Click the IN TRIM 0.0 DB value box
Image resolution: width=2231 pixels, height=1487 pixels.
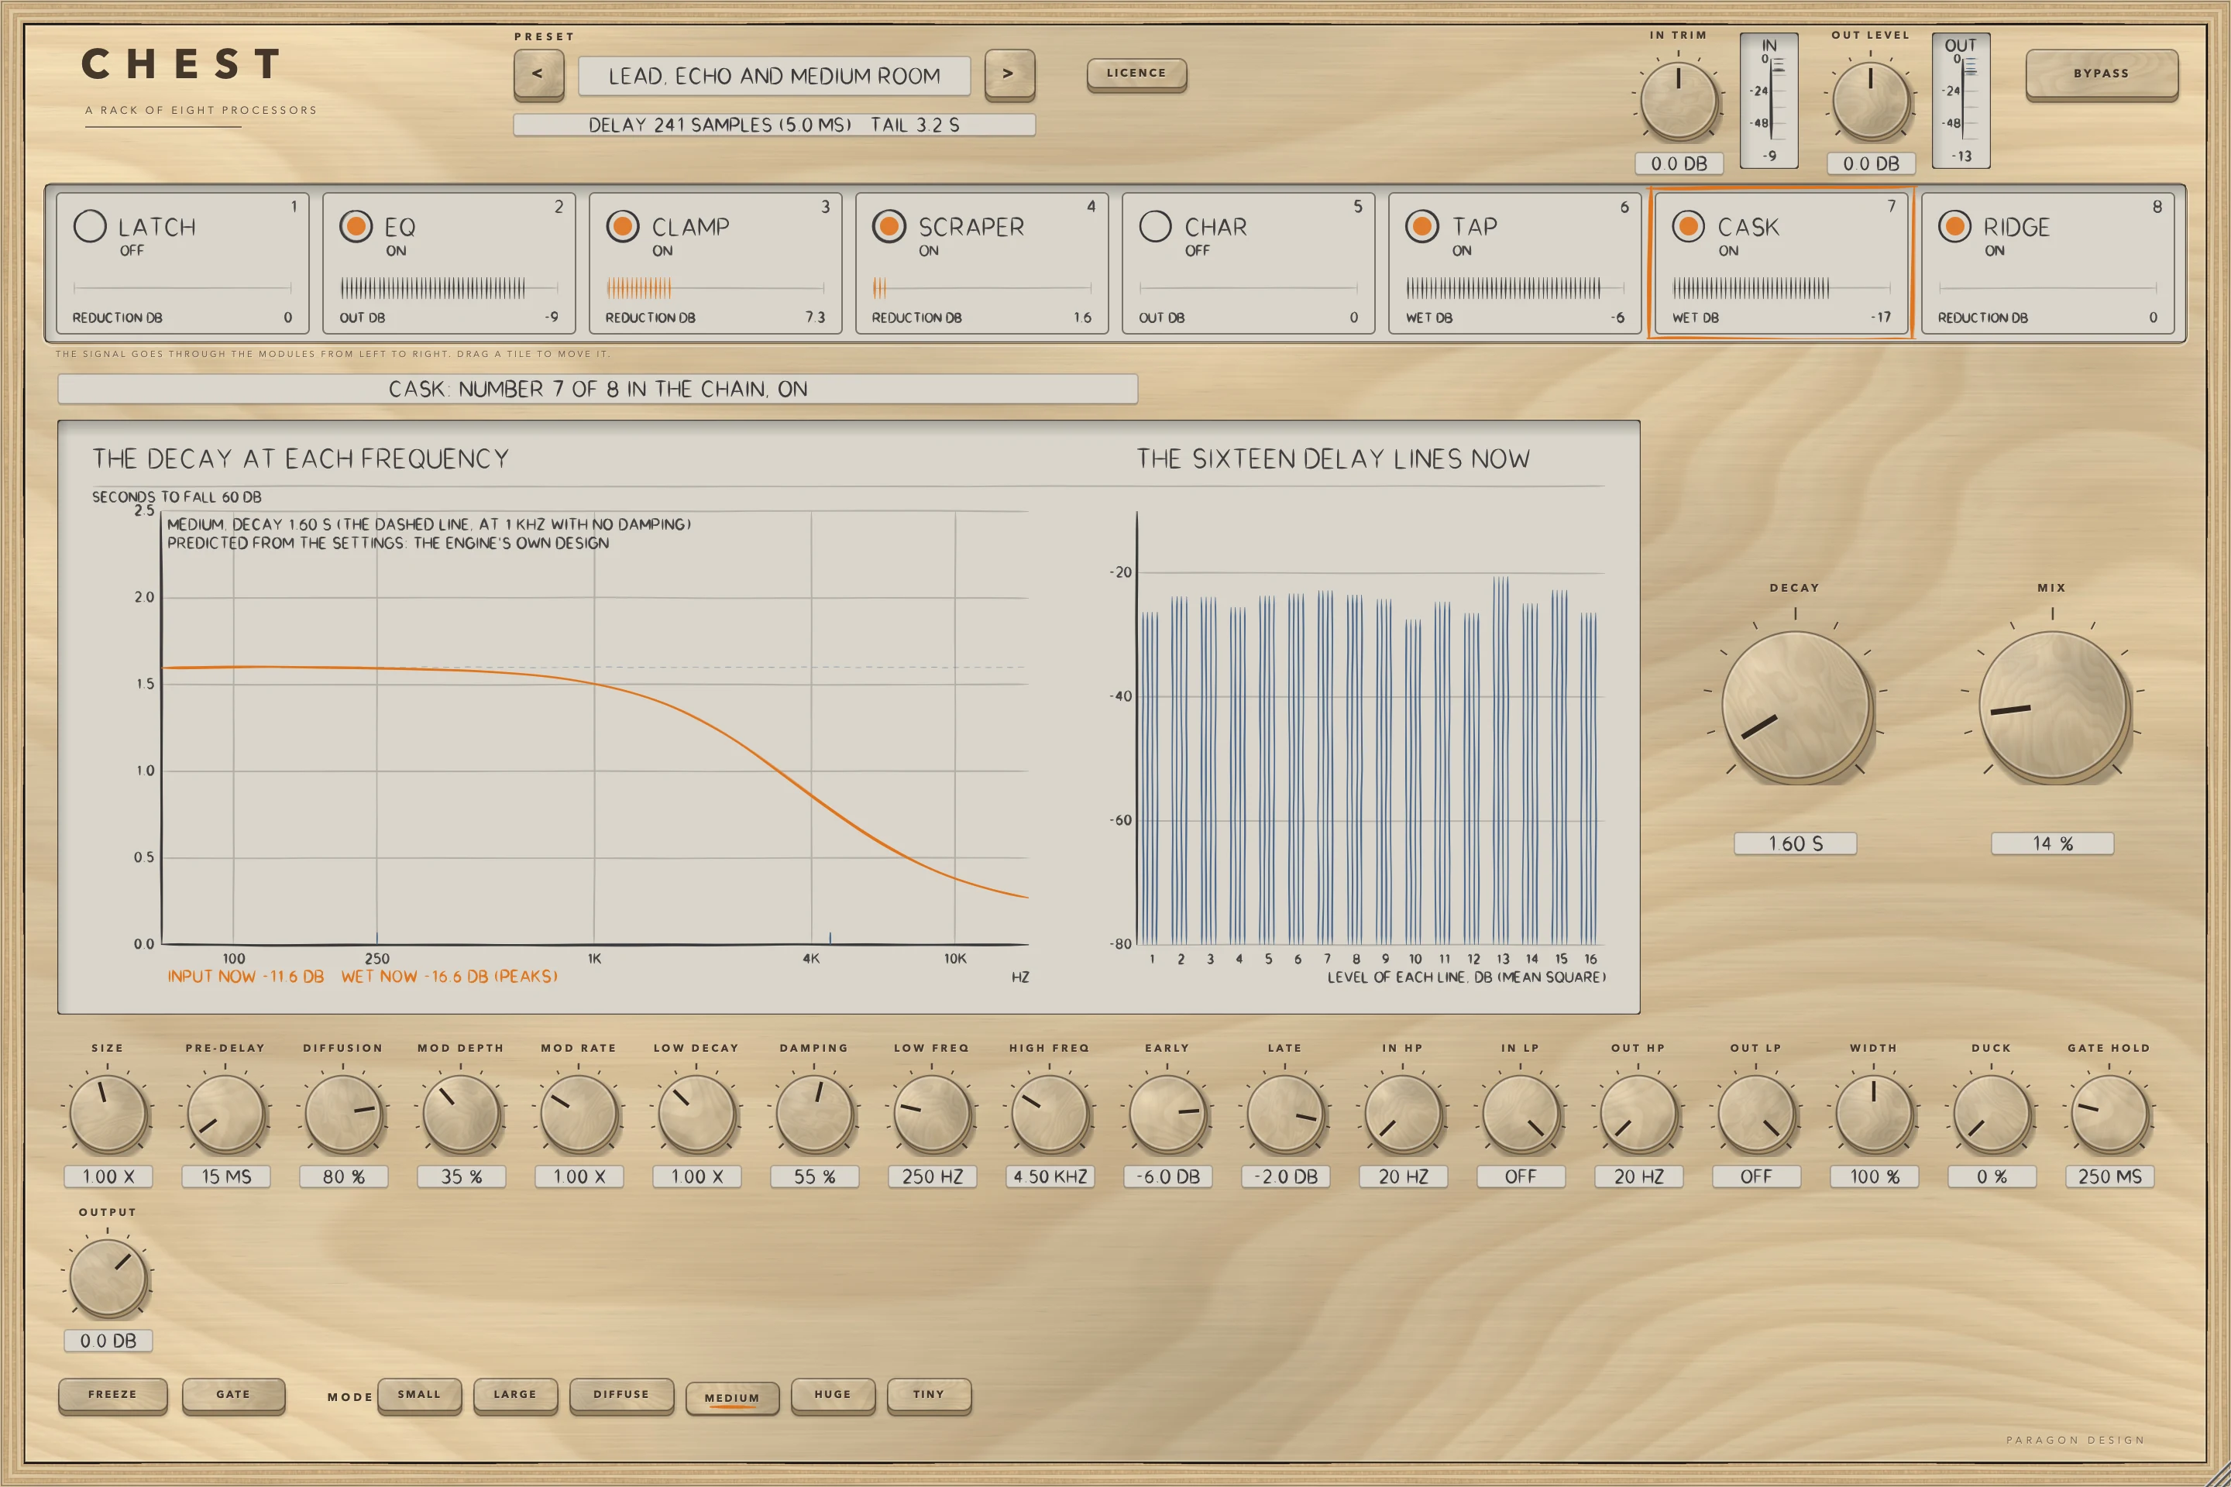click(1679, 163)
